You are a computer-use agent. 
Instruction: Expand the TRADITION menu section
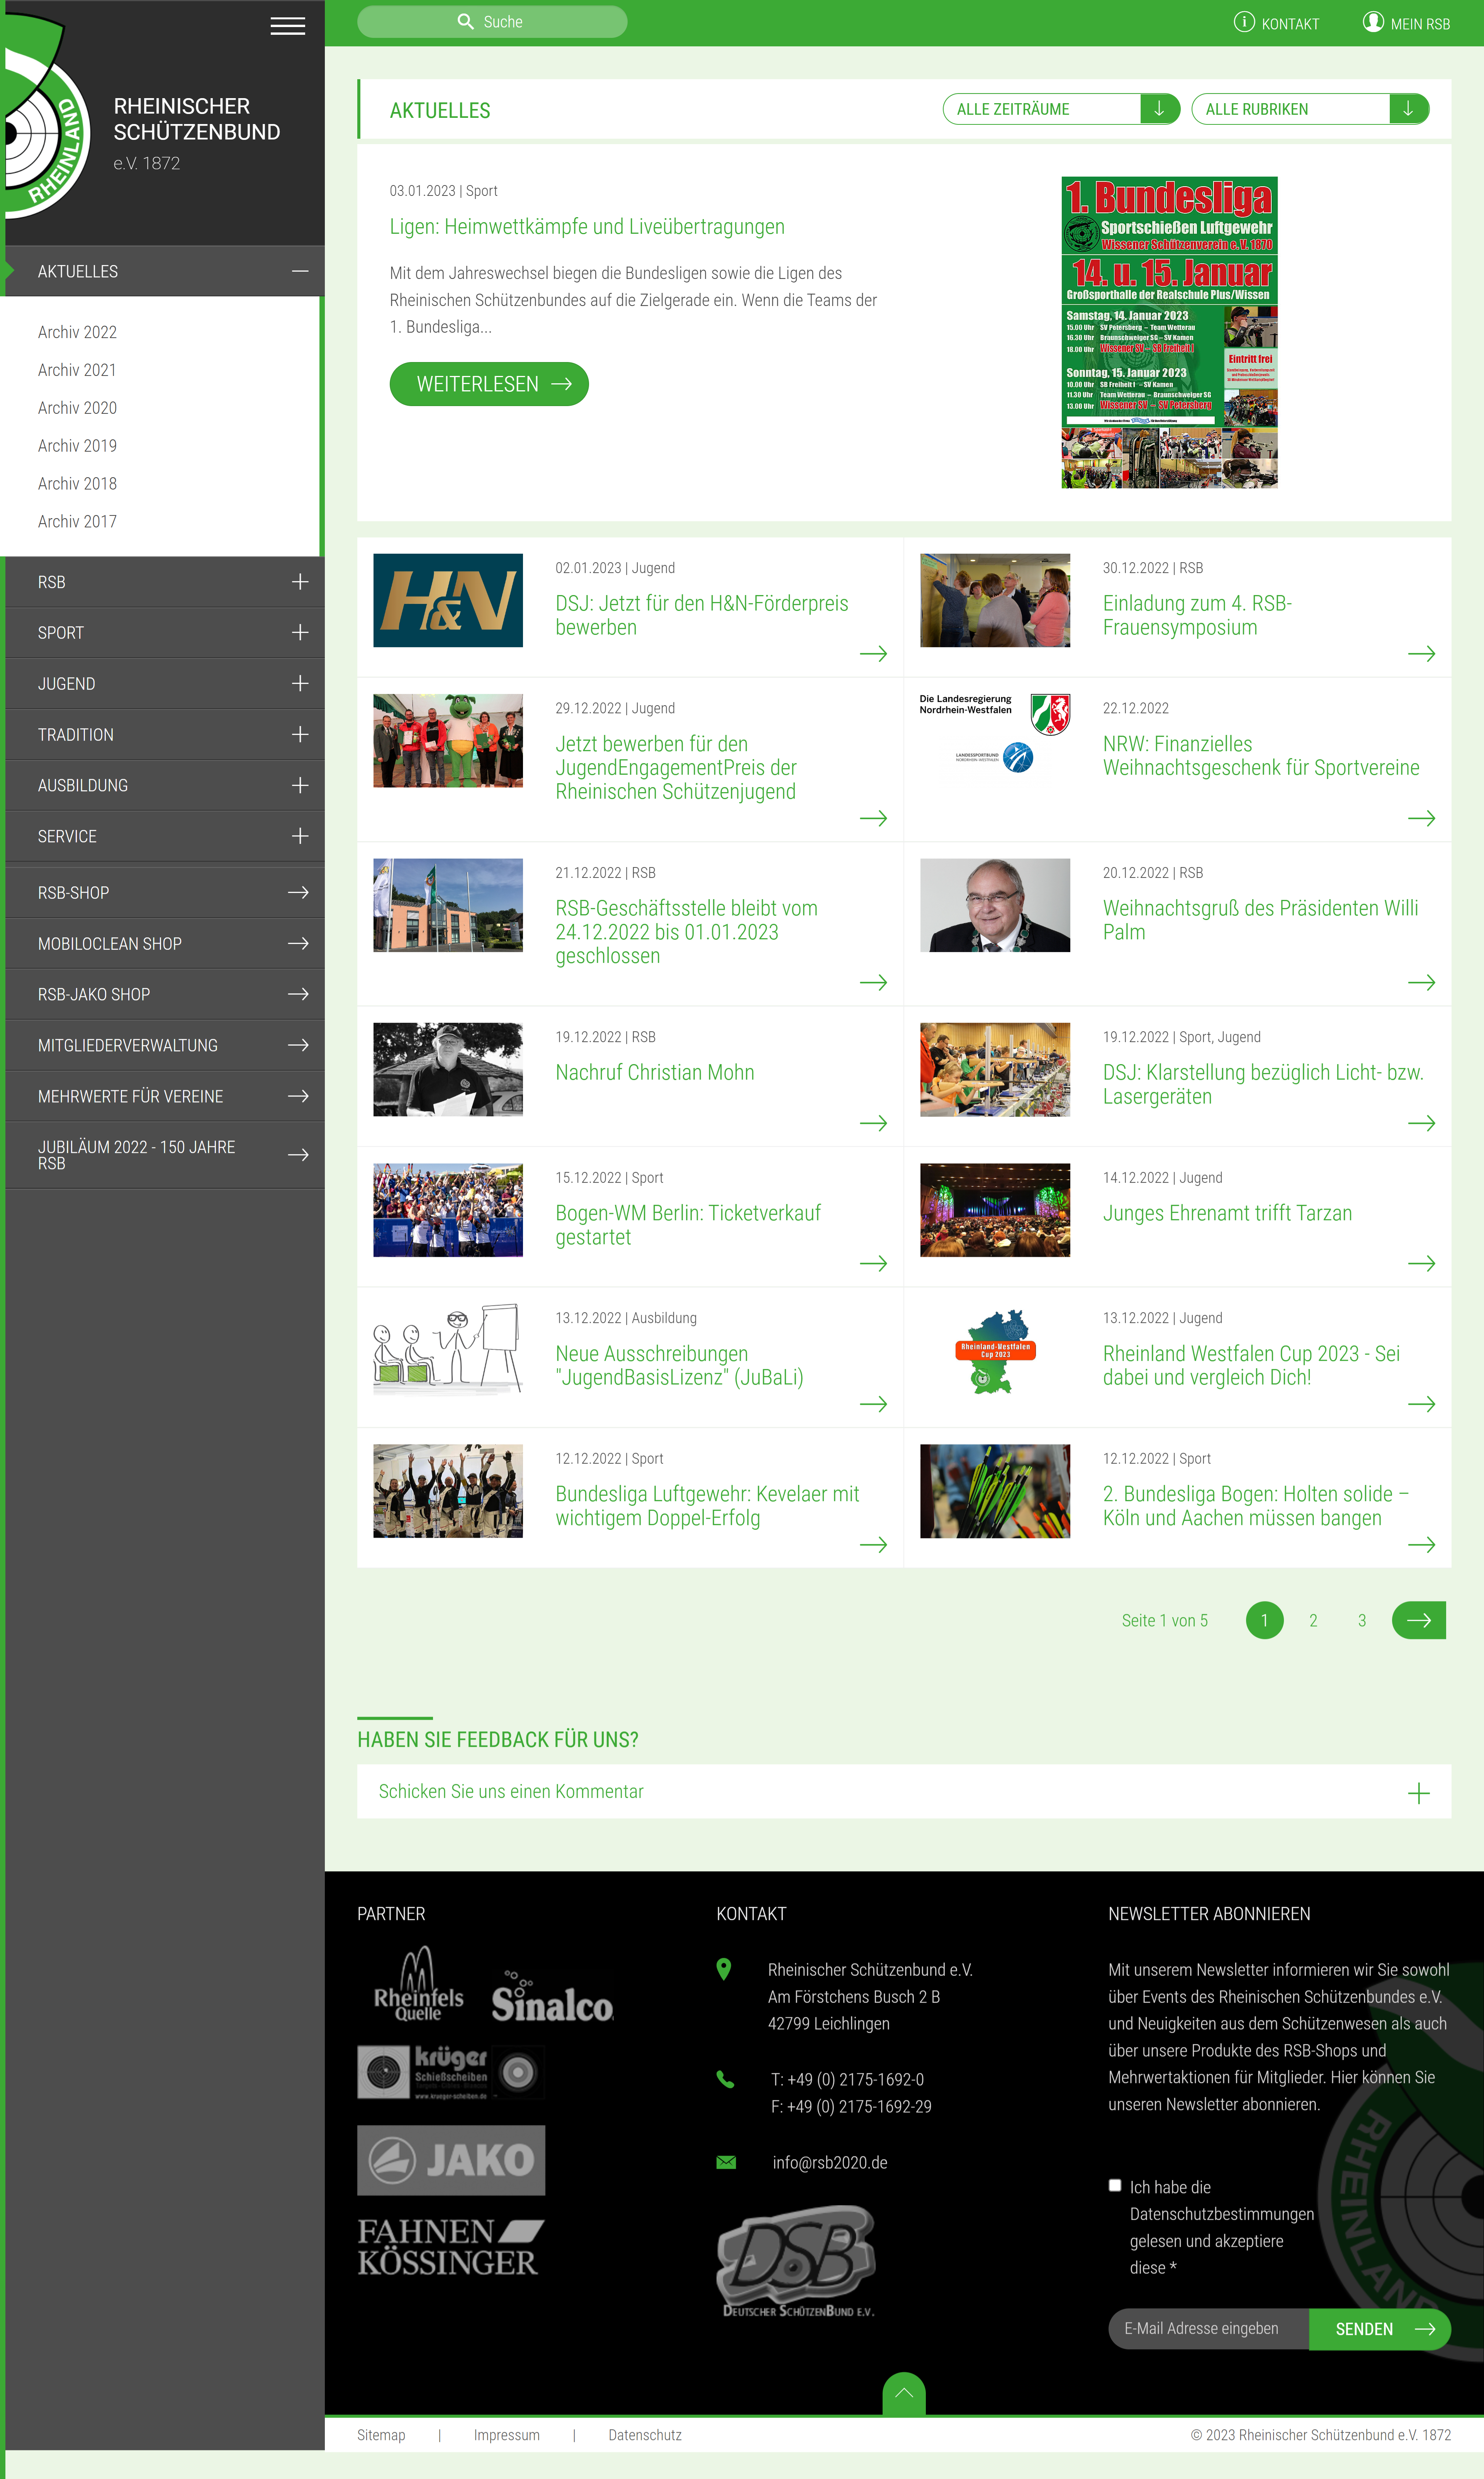coord(300,734)
